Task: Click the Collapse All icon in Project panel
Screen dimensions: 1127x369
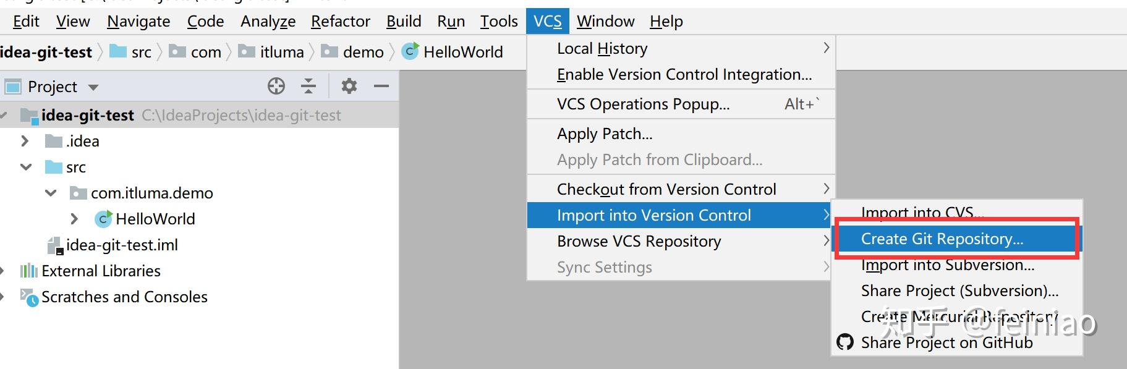Action: click(308, 87)
